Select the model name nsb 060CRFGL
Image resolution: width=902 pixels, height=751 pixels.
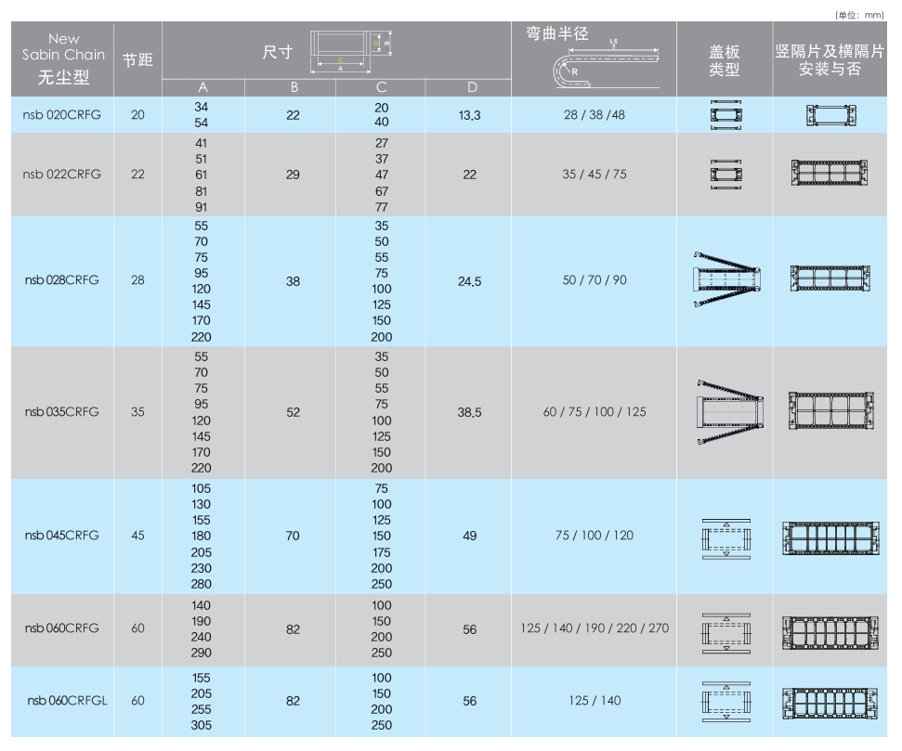click(x=67, y=700)
